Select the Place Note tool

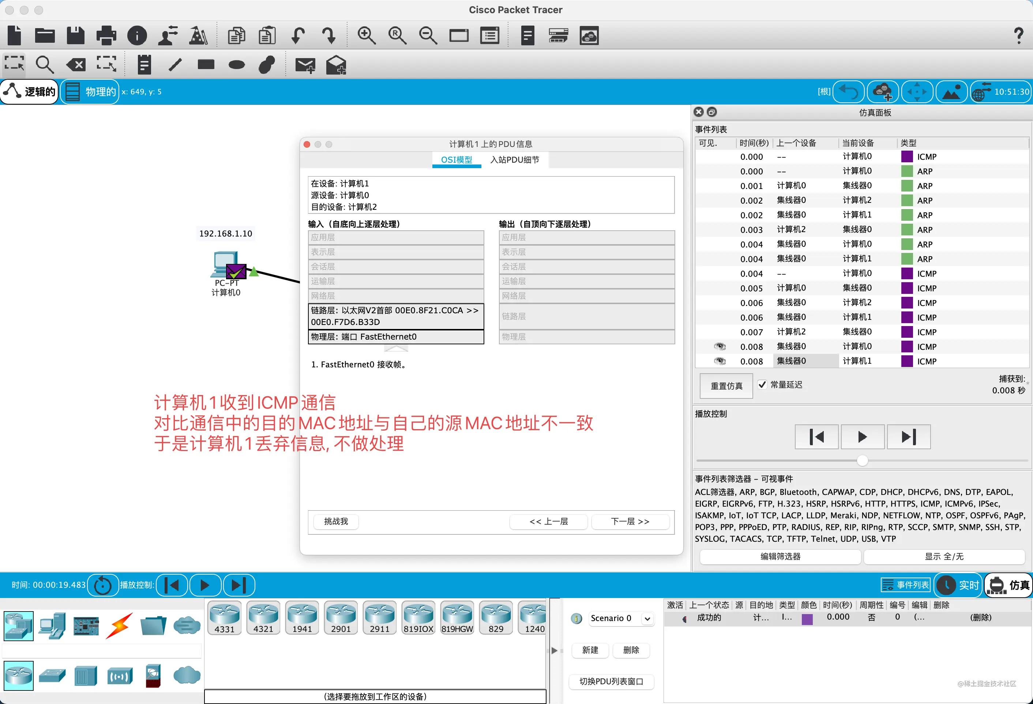[144, 65]
